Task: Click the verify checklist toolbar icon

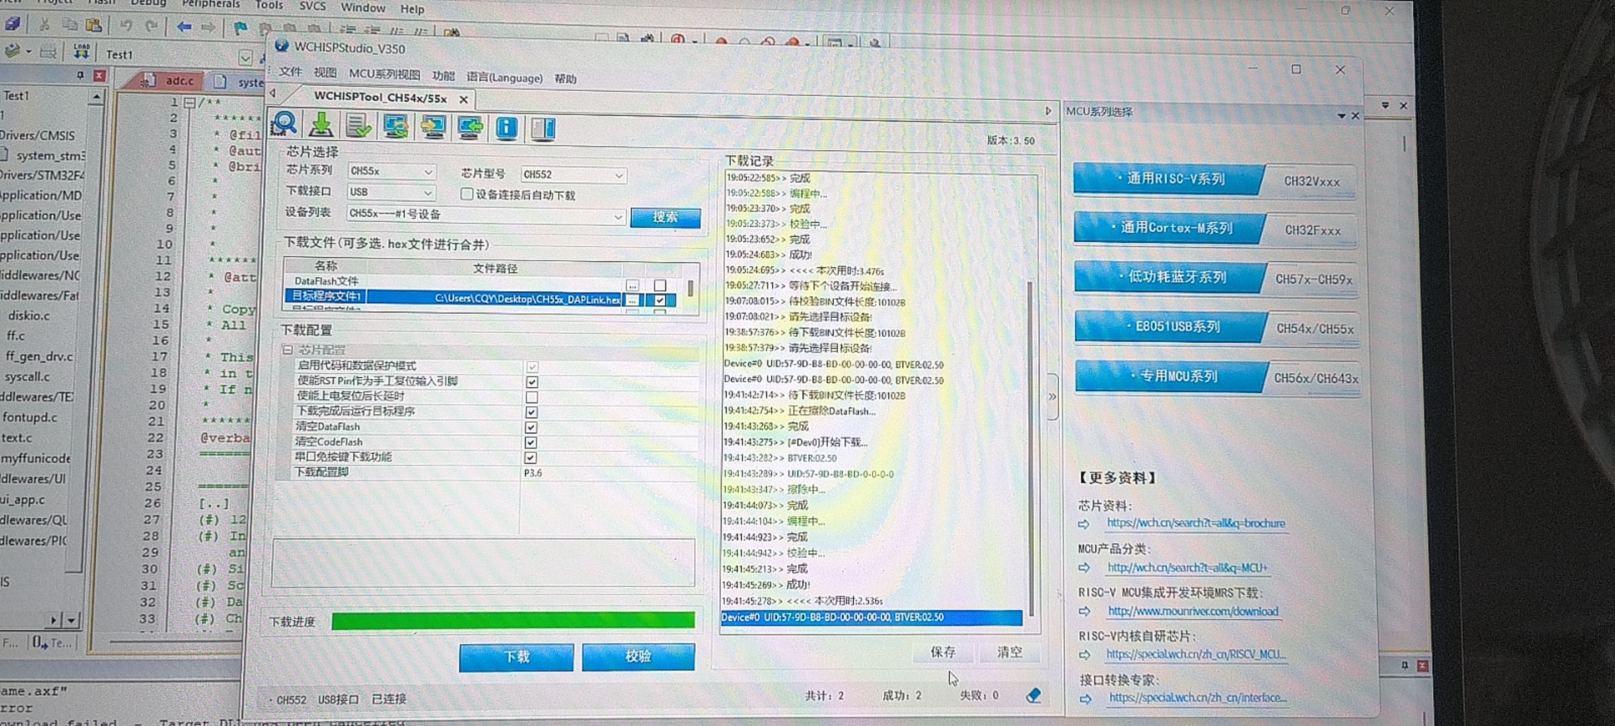Action: [x=359, y=126]
